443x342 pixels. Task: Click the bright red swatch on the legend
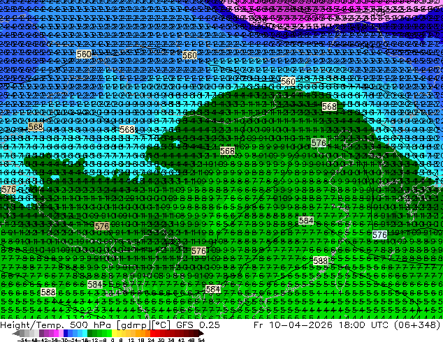(152, 333)
